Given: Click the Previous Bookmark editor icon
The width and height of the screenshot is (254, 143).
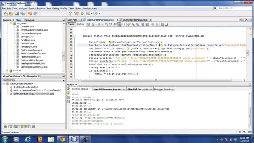Looking at the screenshot, I should [129, 25].
